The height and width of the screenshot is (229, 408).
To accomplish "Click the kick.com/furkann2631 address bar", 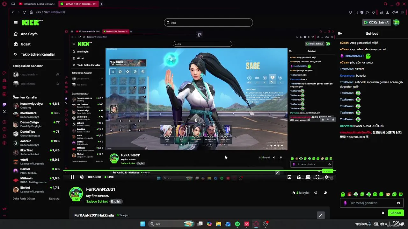I will pos(50,12).
